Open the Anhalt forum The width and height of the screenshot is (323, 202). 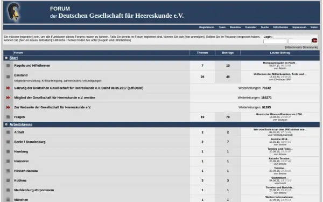(19, 133)
